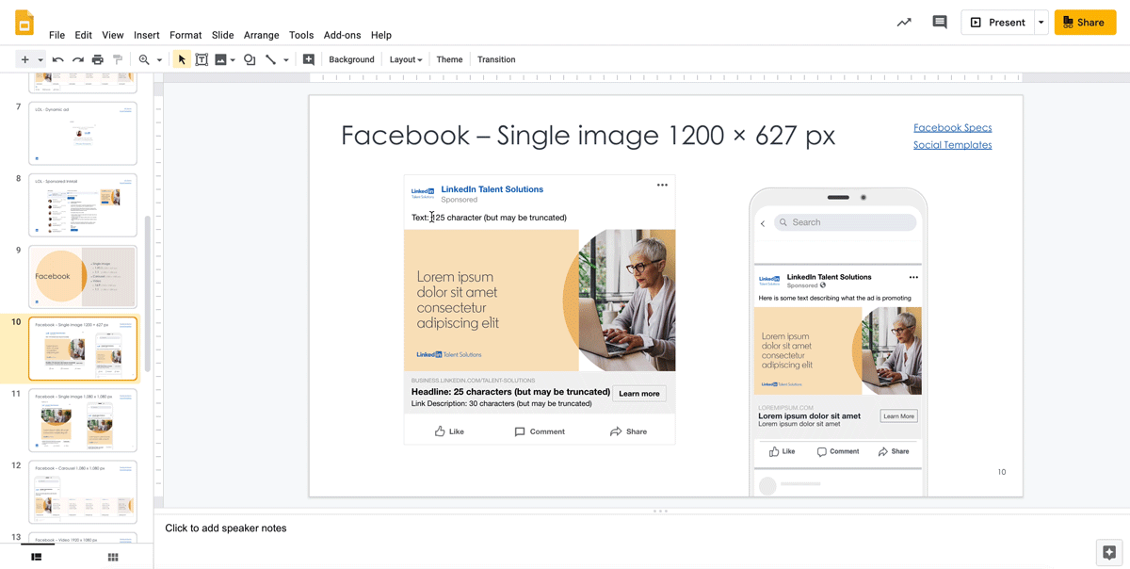Switch to grid view of slides
1130x569 pixels.
[112, 557]
